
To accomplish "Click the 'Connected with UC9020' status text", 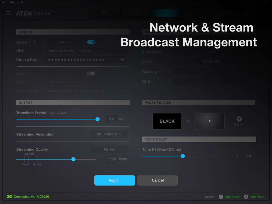I will 31,197.
